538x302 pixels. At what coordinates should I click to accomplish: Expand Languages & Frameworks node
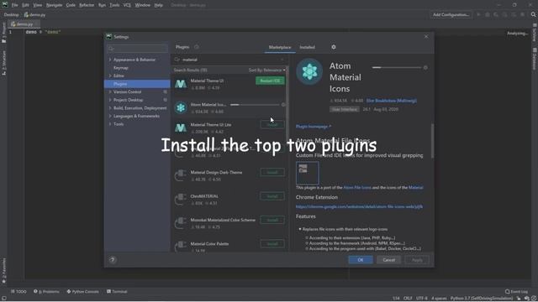click(x=110, y=116)
